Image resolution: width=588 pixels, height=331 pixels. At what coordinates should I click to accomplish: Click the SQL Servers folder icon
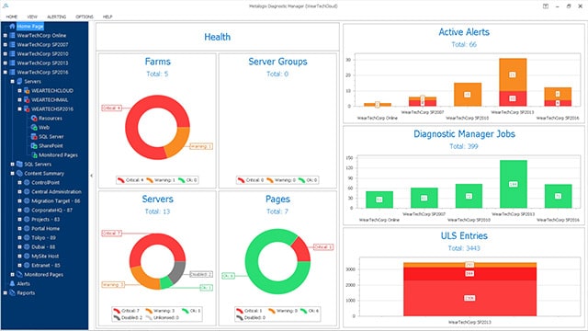19,164
